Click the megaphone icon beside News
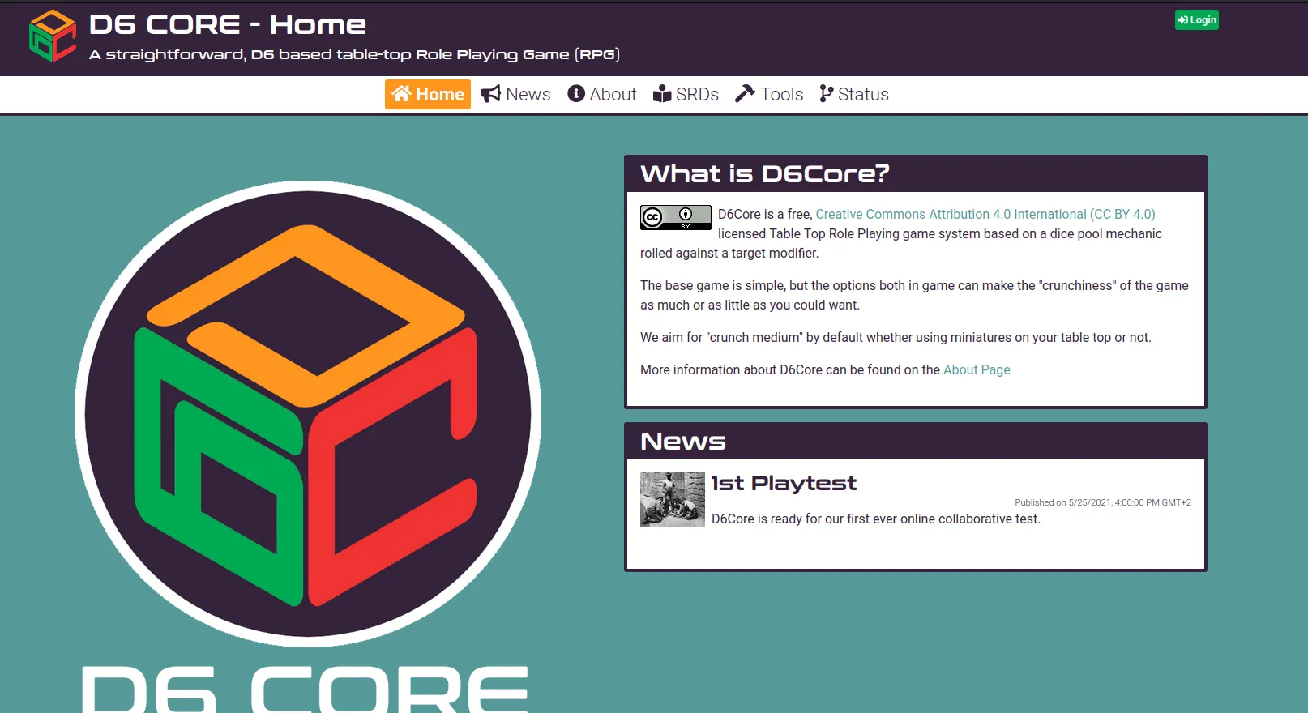 click(x=490, y=95)
